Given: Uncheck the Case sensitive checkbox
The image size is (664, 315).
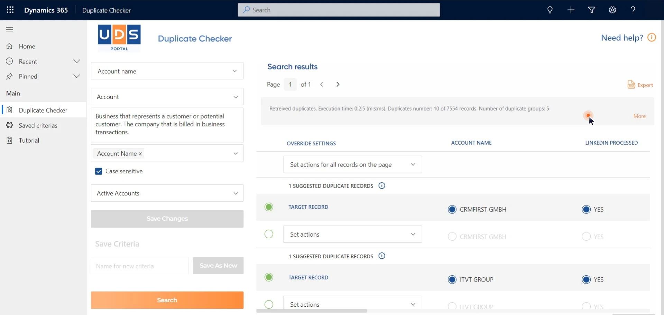Looking at the screenshot, I should (x=98, y=171).
